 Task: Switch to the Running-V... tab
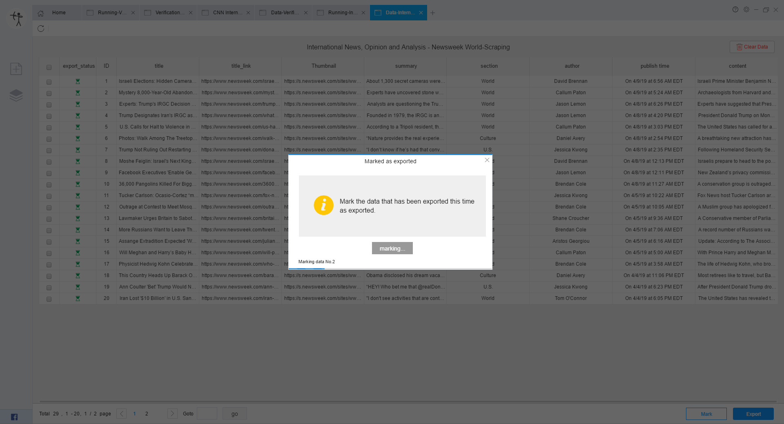click(x=110, y=13)
